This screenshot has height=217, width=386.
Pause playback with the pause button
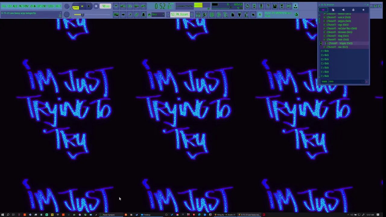point(82,6)
